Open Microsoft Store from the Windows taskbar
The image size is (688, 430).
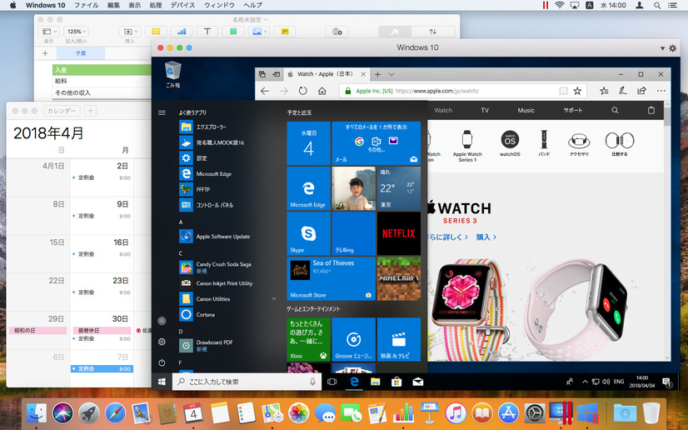point(396,382)
